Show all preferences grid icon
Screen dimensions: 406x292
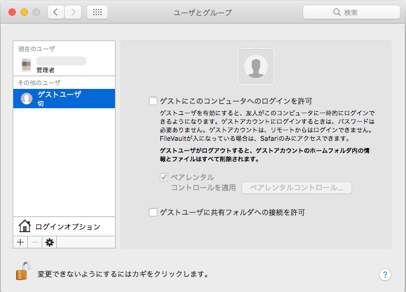pyautogui.click(x=97, y=12)
